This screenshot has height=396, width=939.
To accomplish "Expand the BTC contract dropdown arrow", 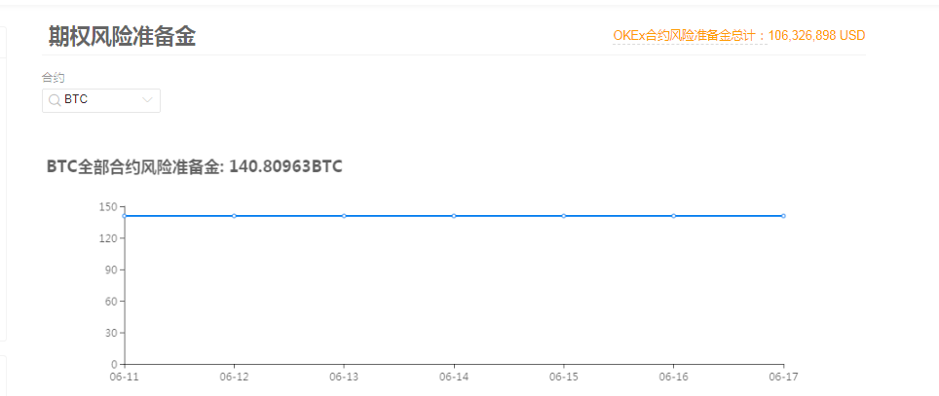I will [148, 100].
